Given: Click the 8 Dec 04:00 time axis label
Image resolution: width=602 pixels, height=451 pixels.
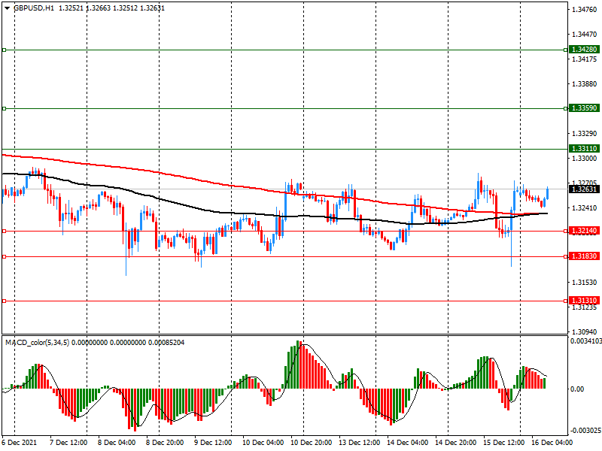Looking at the screenshot, I should [117, 443].
